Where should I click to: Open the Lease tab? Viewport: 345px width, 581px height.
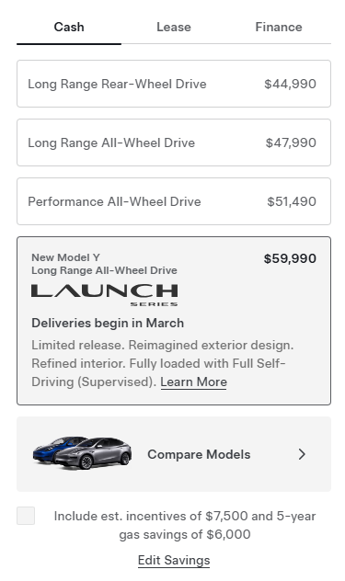pyautogui.click(x=174, y=27)
